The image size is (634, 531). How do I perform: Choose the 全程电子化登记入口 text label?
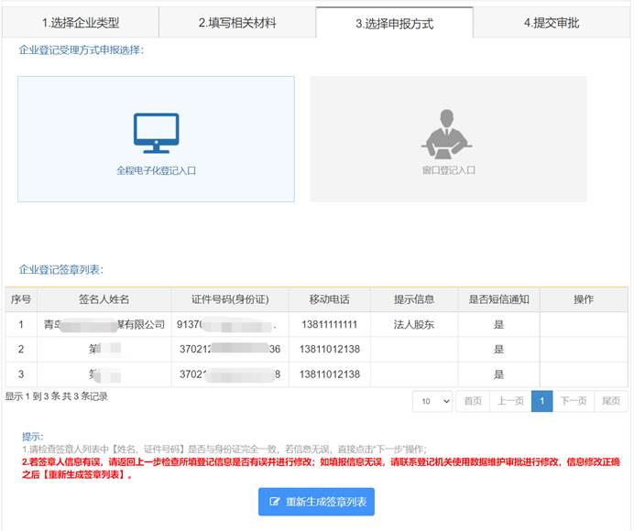pyautogui.click(x=156, y=170)
